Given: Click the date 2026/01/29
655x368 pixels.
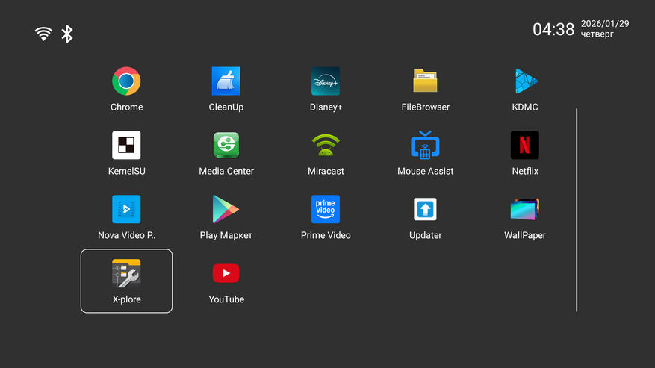Looking at the screenshot, I should tap(605, 24).
